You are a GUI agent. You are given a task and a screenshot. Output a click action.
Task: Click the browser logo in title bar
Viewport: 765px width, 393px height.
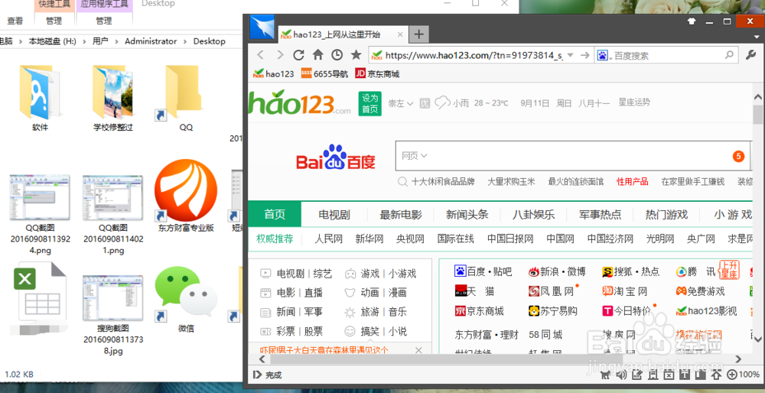pyautogui.click(x=262, y=27)
